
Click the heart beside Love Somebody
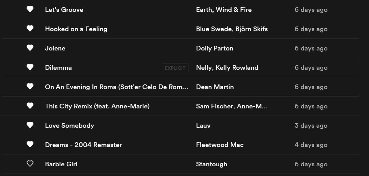click(30, 125)
